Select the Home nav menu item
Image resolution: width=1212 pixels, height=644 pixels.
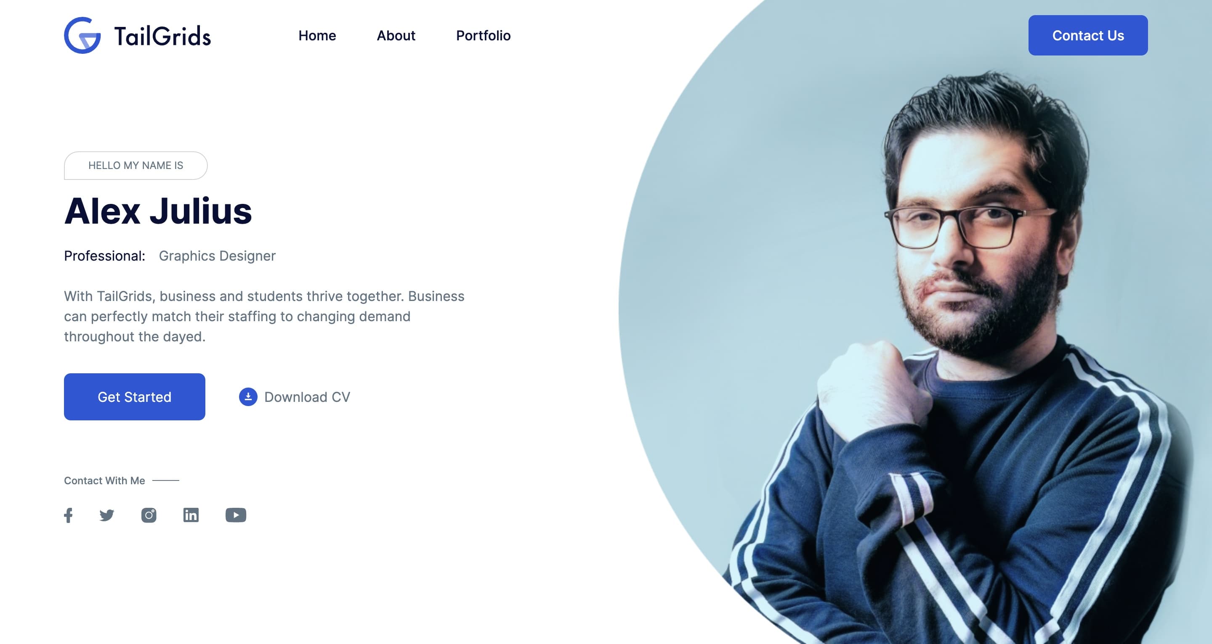tap(316, 35)
